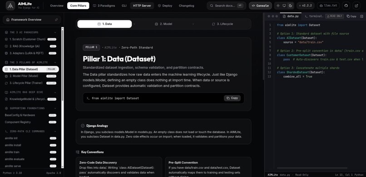Open the GitHub repository icon
The image size is (366, 177).
(346, 5)
